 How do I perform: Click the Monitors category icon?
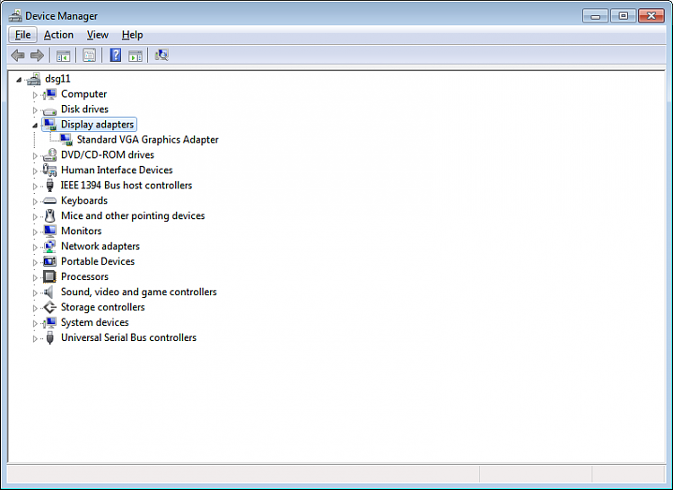coord(49,232)
